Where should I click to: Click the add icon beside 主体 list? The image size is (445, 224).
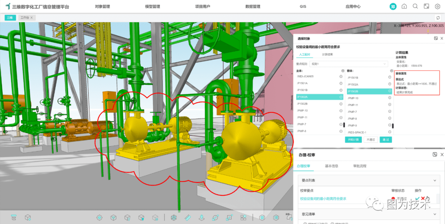click(x=343, y=71)
